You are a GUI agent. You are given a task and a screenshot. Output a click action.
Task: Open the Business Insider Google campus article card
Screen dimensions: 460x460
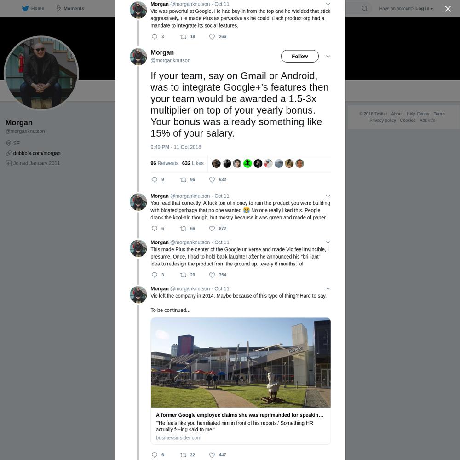click(241, 381)
